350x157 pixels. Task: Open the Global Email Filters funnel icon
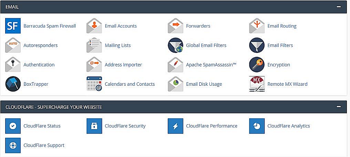click(x=175, y=45)
